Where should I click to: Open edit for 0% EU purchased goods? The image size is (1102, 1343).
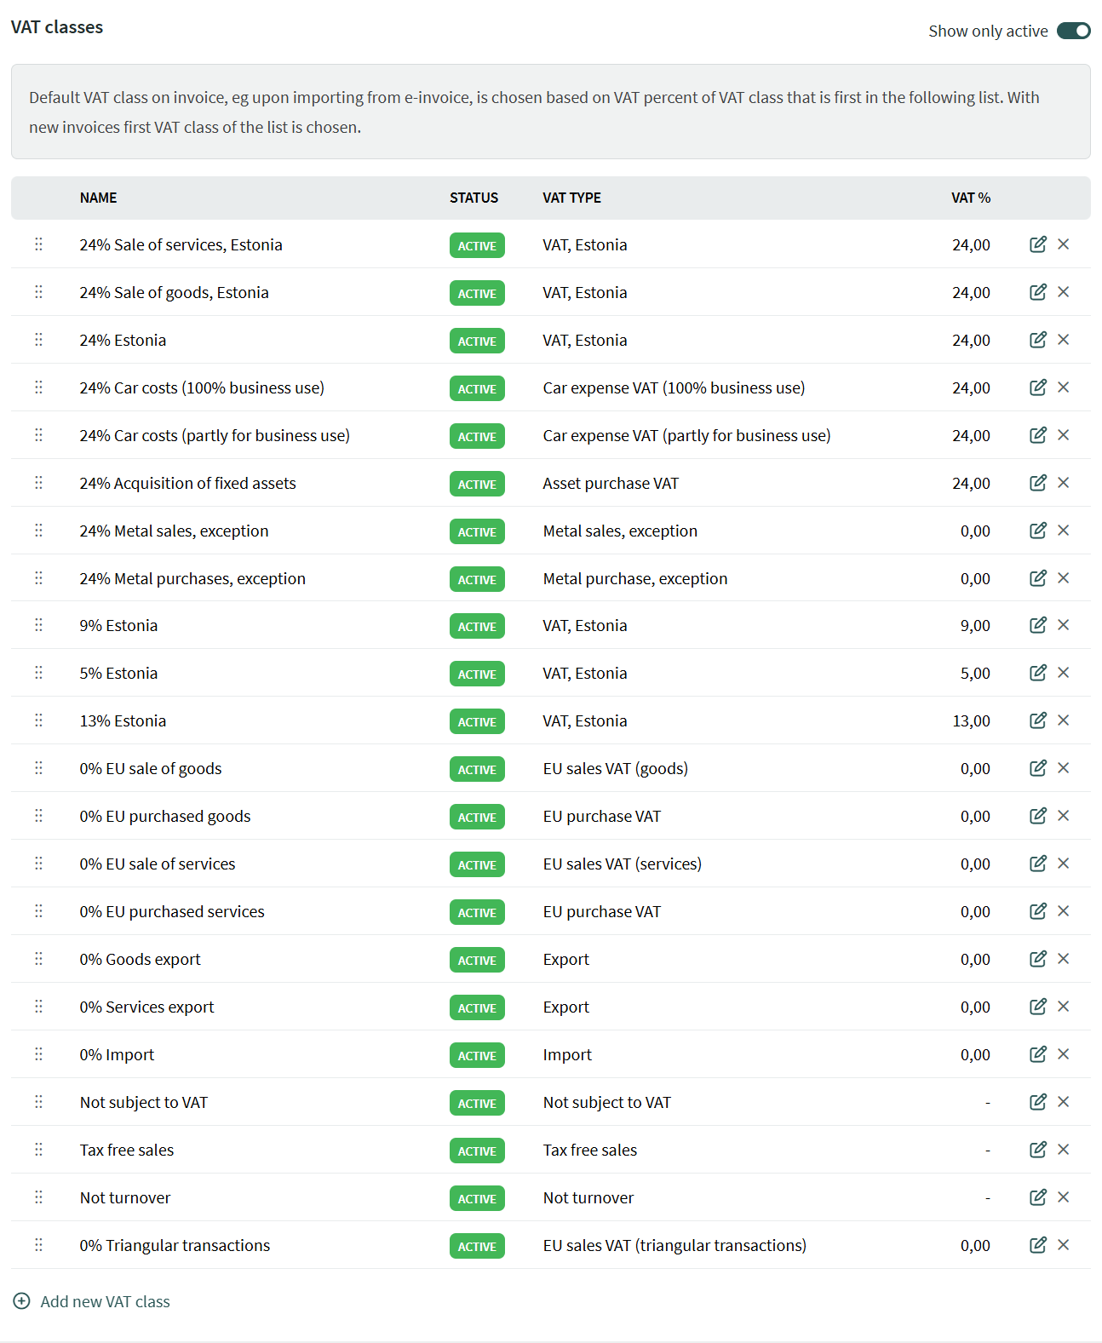coord(1037,816)
